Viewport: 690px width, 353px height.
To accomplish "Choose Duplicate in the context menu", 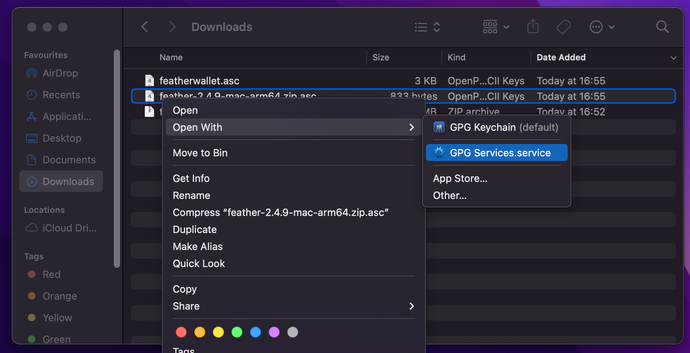I will pos(294,230).
